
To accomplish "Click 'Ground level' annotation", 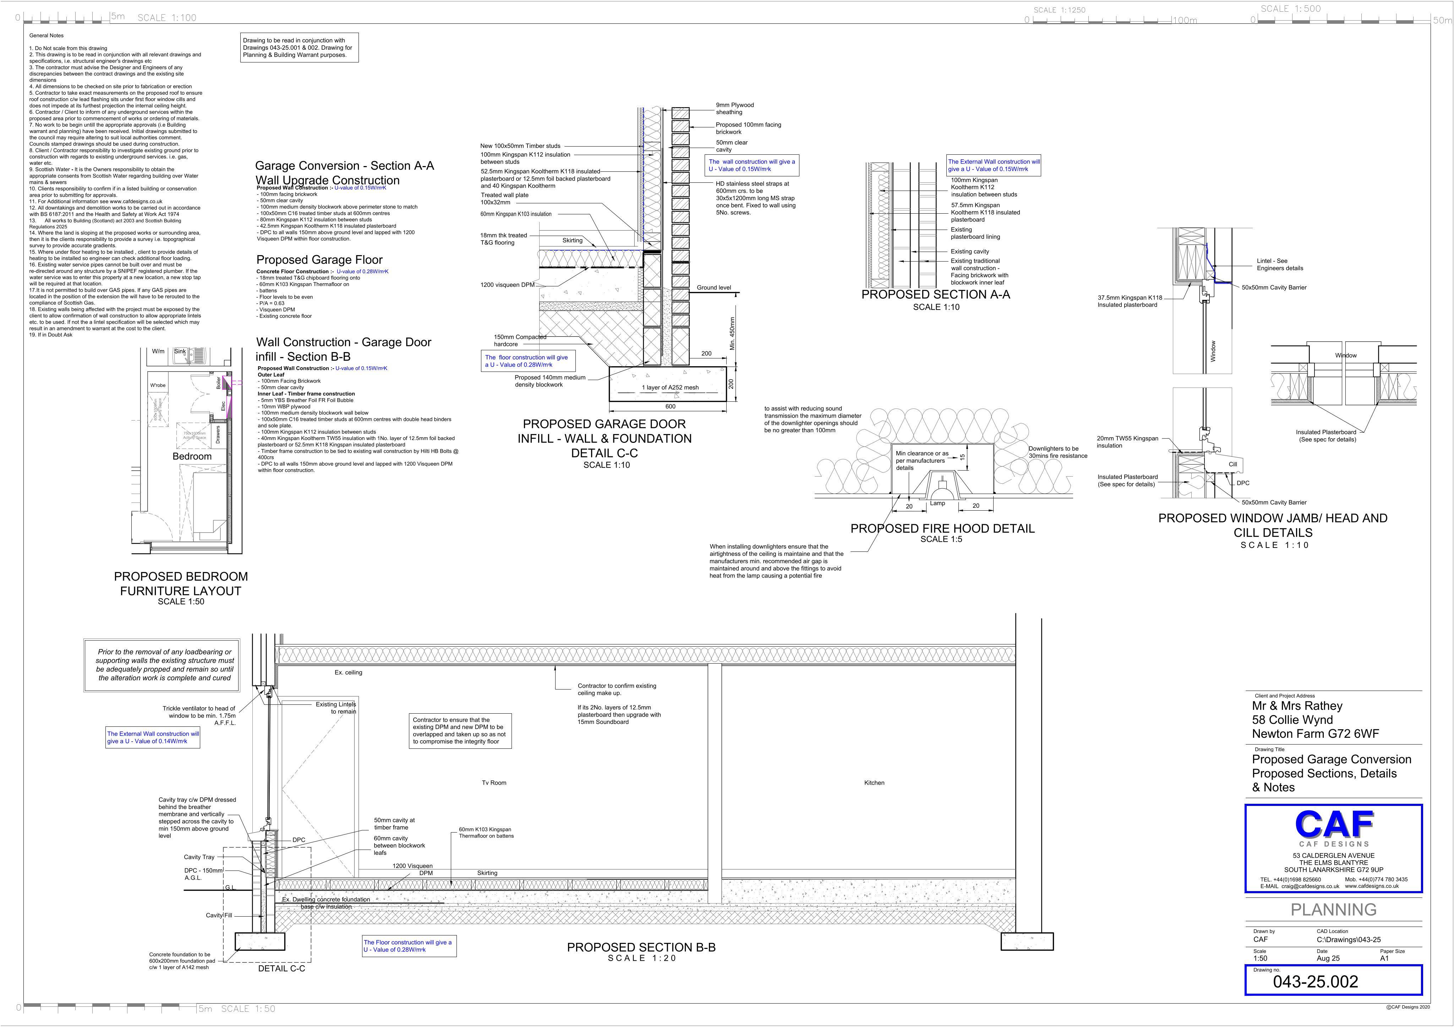I will tap(714, 287).
